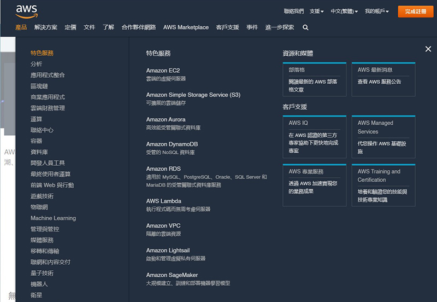Screen dimensions: 437x302
Task: Open the 中文(繁體) language dropdown
Action: pyautogui.click(x=344, y=11)
